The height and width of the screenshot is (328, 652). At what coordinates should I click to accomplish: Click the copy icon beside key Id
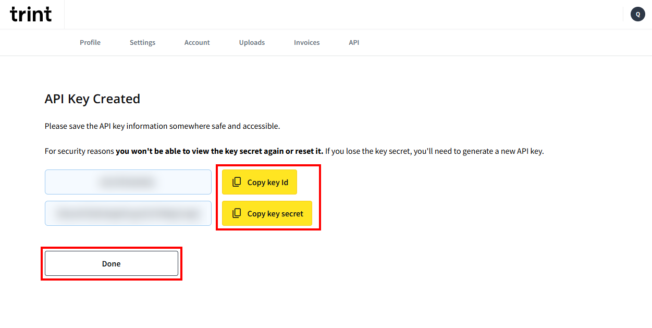237,182
